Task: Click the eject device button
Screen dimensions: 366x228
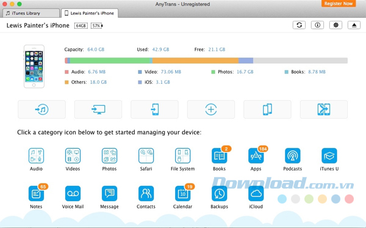Action: click(354, 25)
